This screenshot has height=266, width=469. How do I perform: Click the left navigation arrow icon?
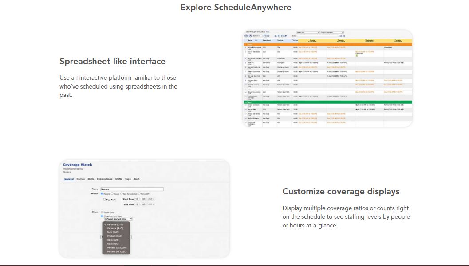245,35
